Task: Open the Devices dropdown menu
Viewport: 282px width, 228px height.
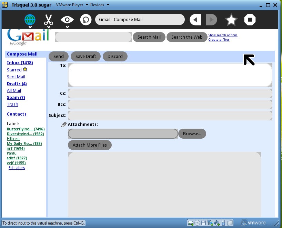Action: coord(100,5)
